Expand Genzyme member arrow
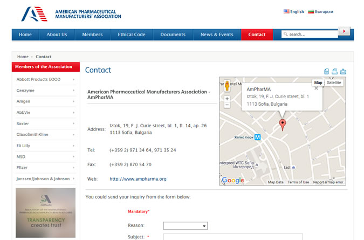The image size is (364, 240). tap(73, 90)
